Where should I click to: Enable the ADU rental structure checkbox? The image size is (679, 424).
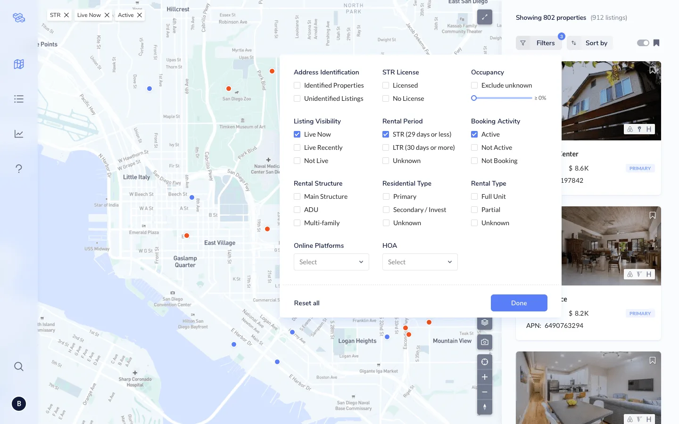[297, 210]
